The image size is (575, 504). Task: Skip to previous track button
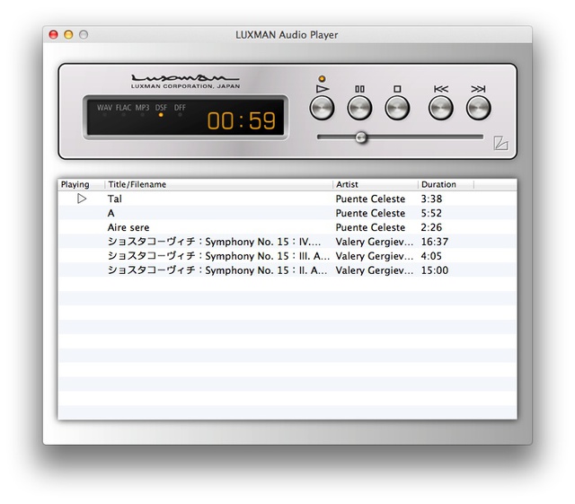[x=440, y=108]
